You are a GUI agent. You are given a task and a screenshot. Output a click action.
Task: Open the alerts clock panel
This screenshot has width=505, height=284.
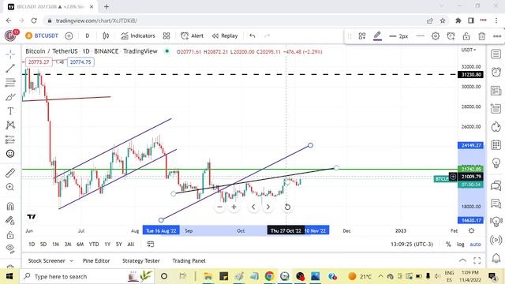point(496,72)
